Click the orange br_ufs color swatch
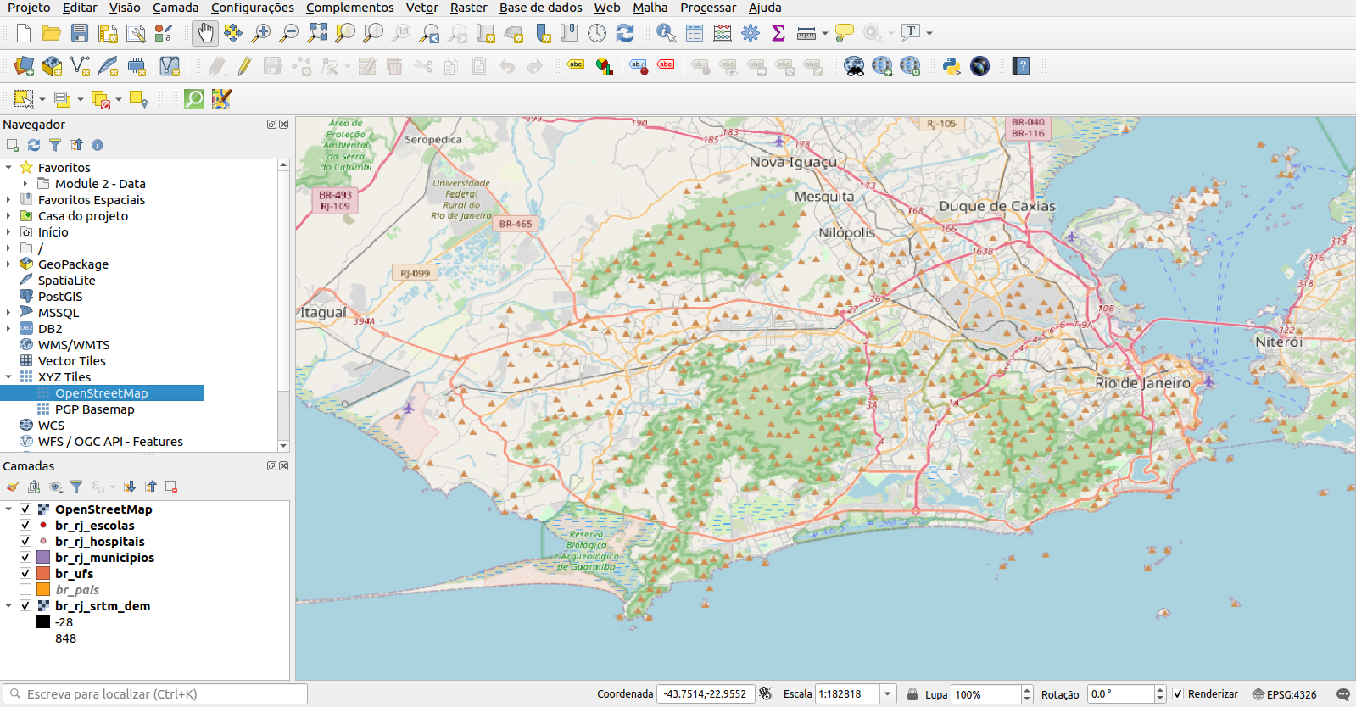Image resolution: width=1356 pixels, height=707 pixels. pyautogui.click(x=43, y=574)
